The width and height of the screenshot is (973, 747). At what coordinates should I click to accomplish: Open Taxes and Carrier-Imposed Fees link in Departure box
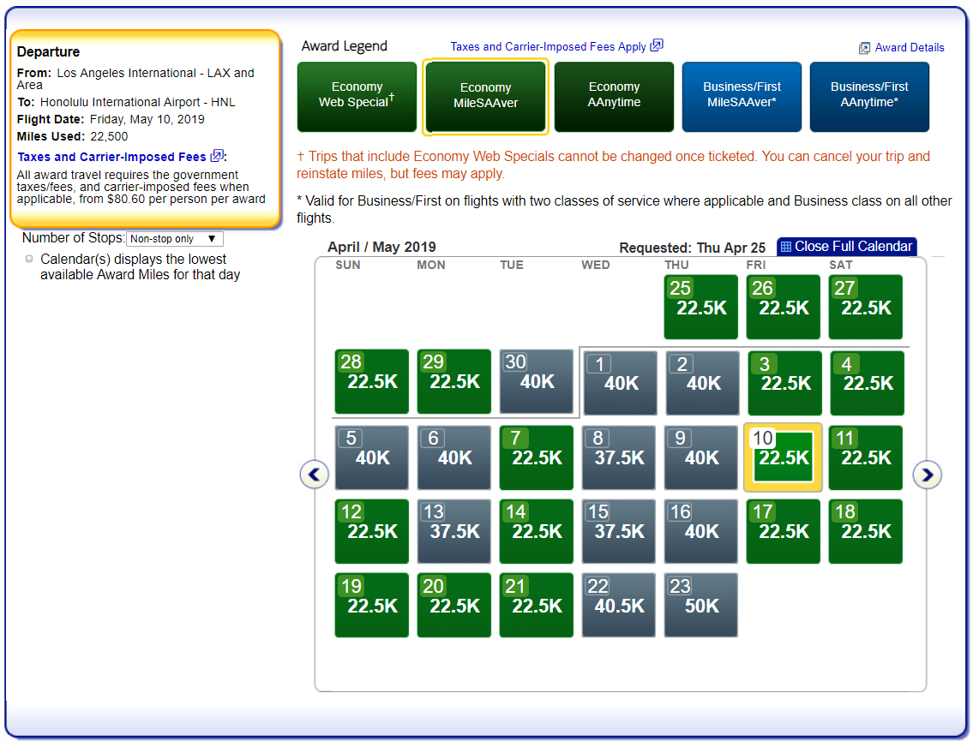pyautogui.click(x=111, y=157)
